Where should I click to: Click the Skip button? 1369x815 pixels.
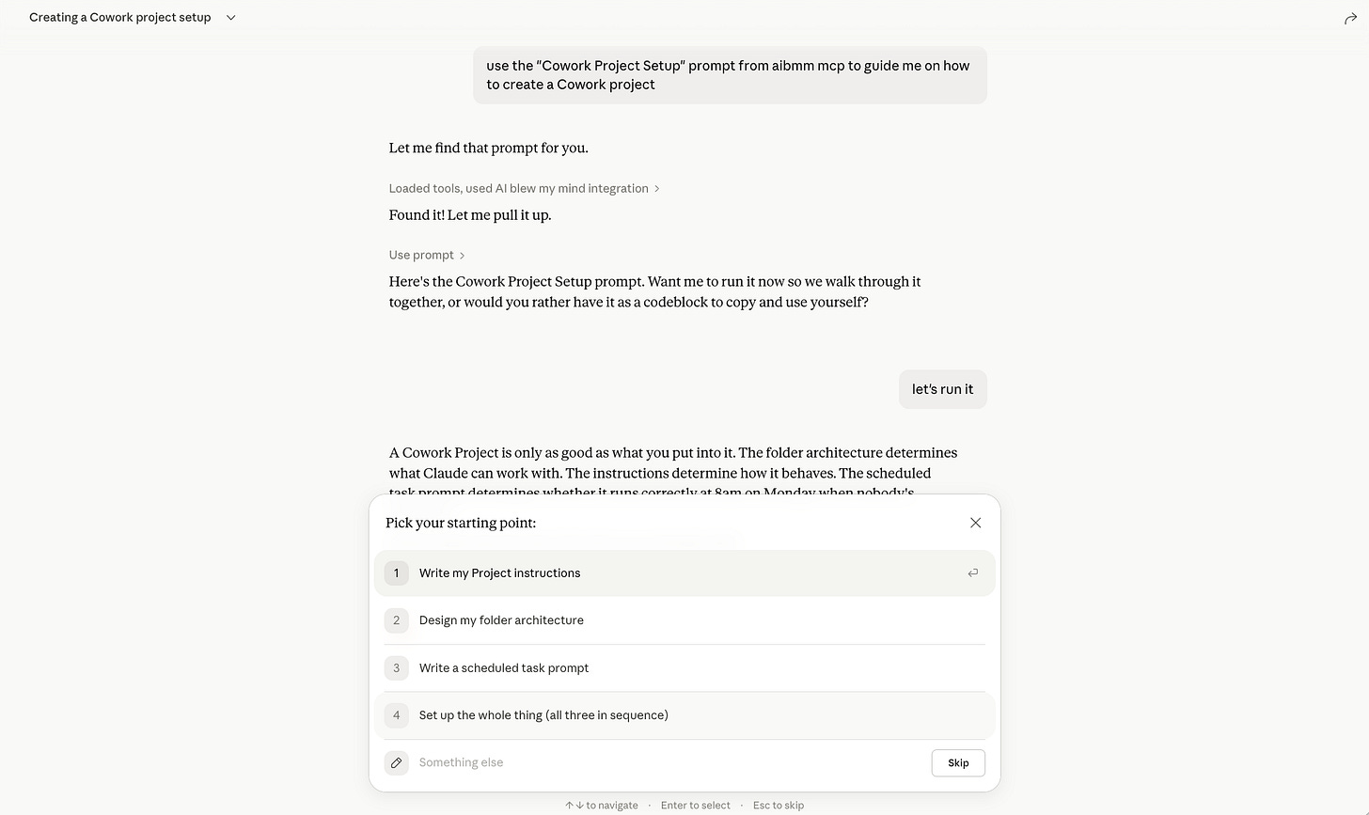958,762
